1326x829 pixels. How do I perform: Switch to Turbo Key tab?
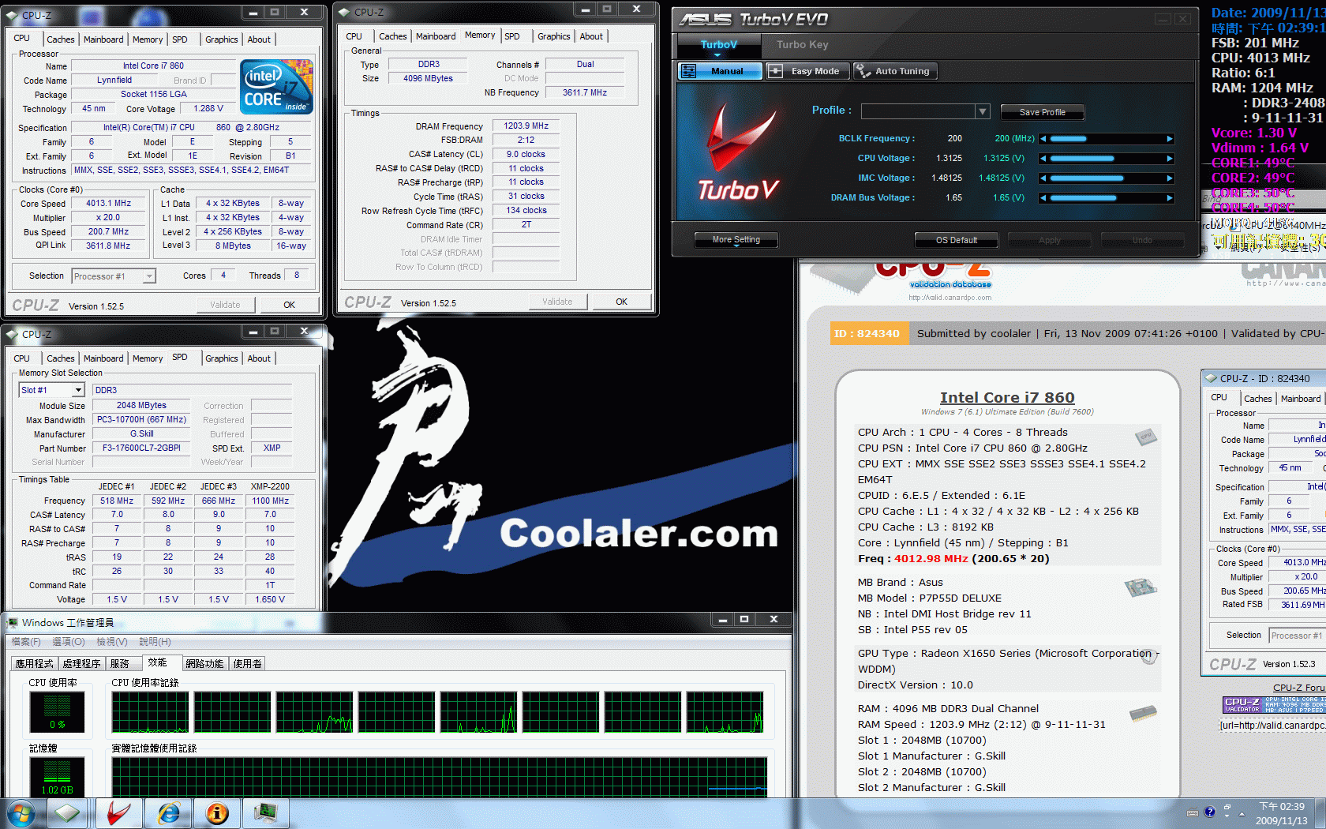(802, 45)
